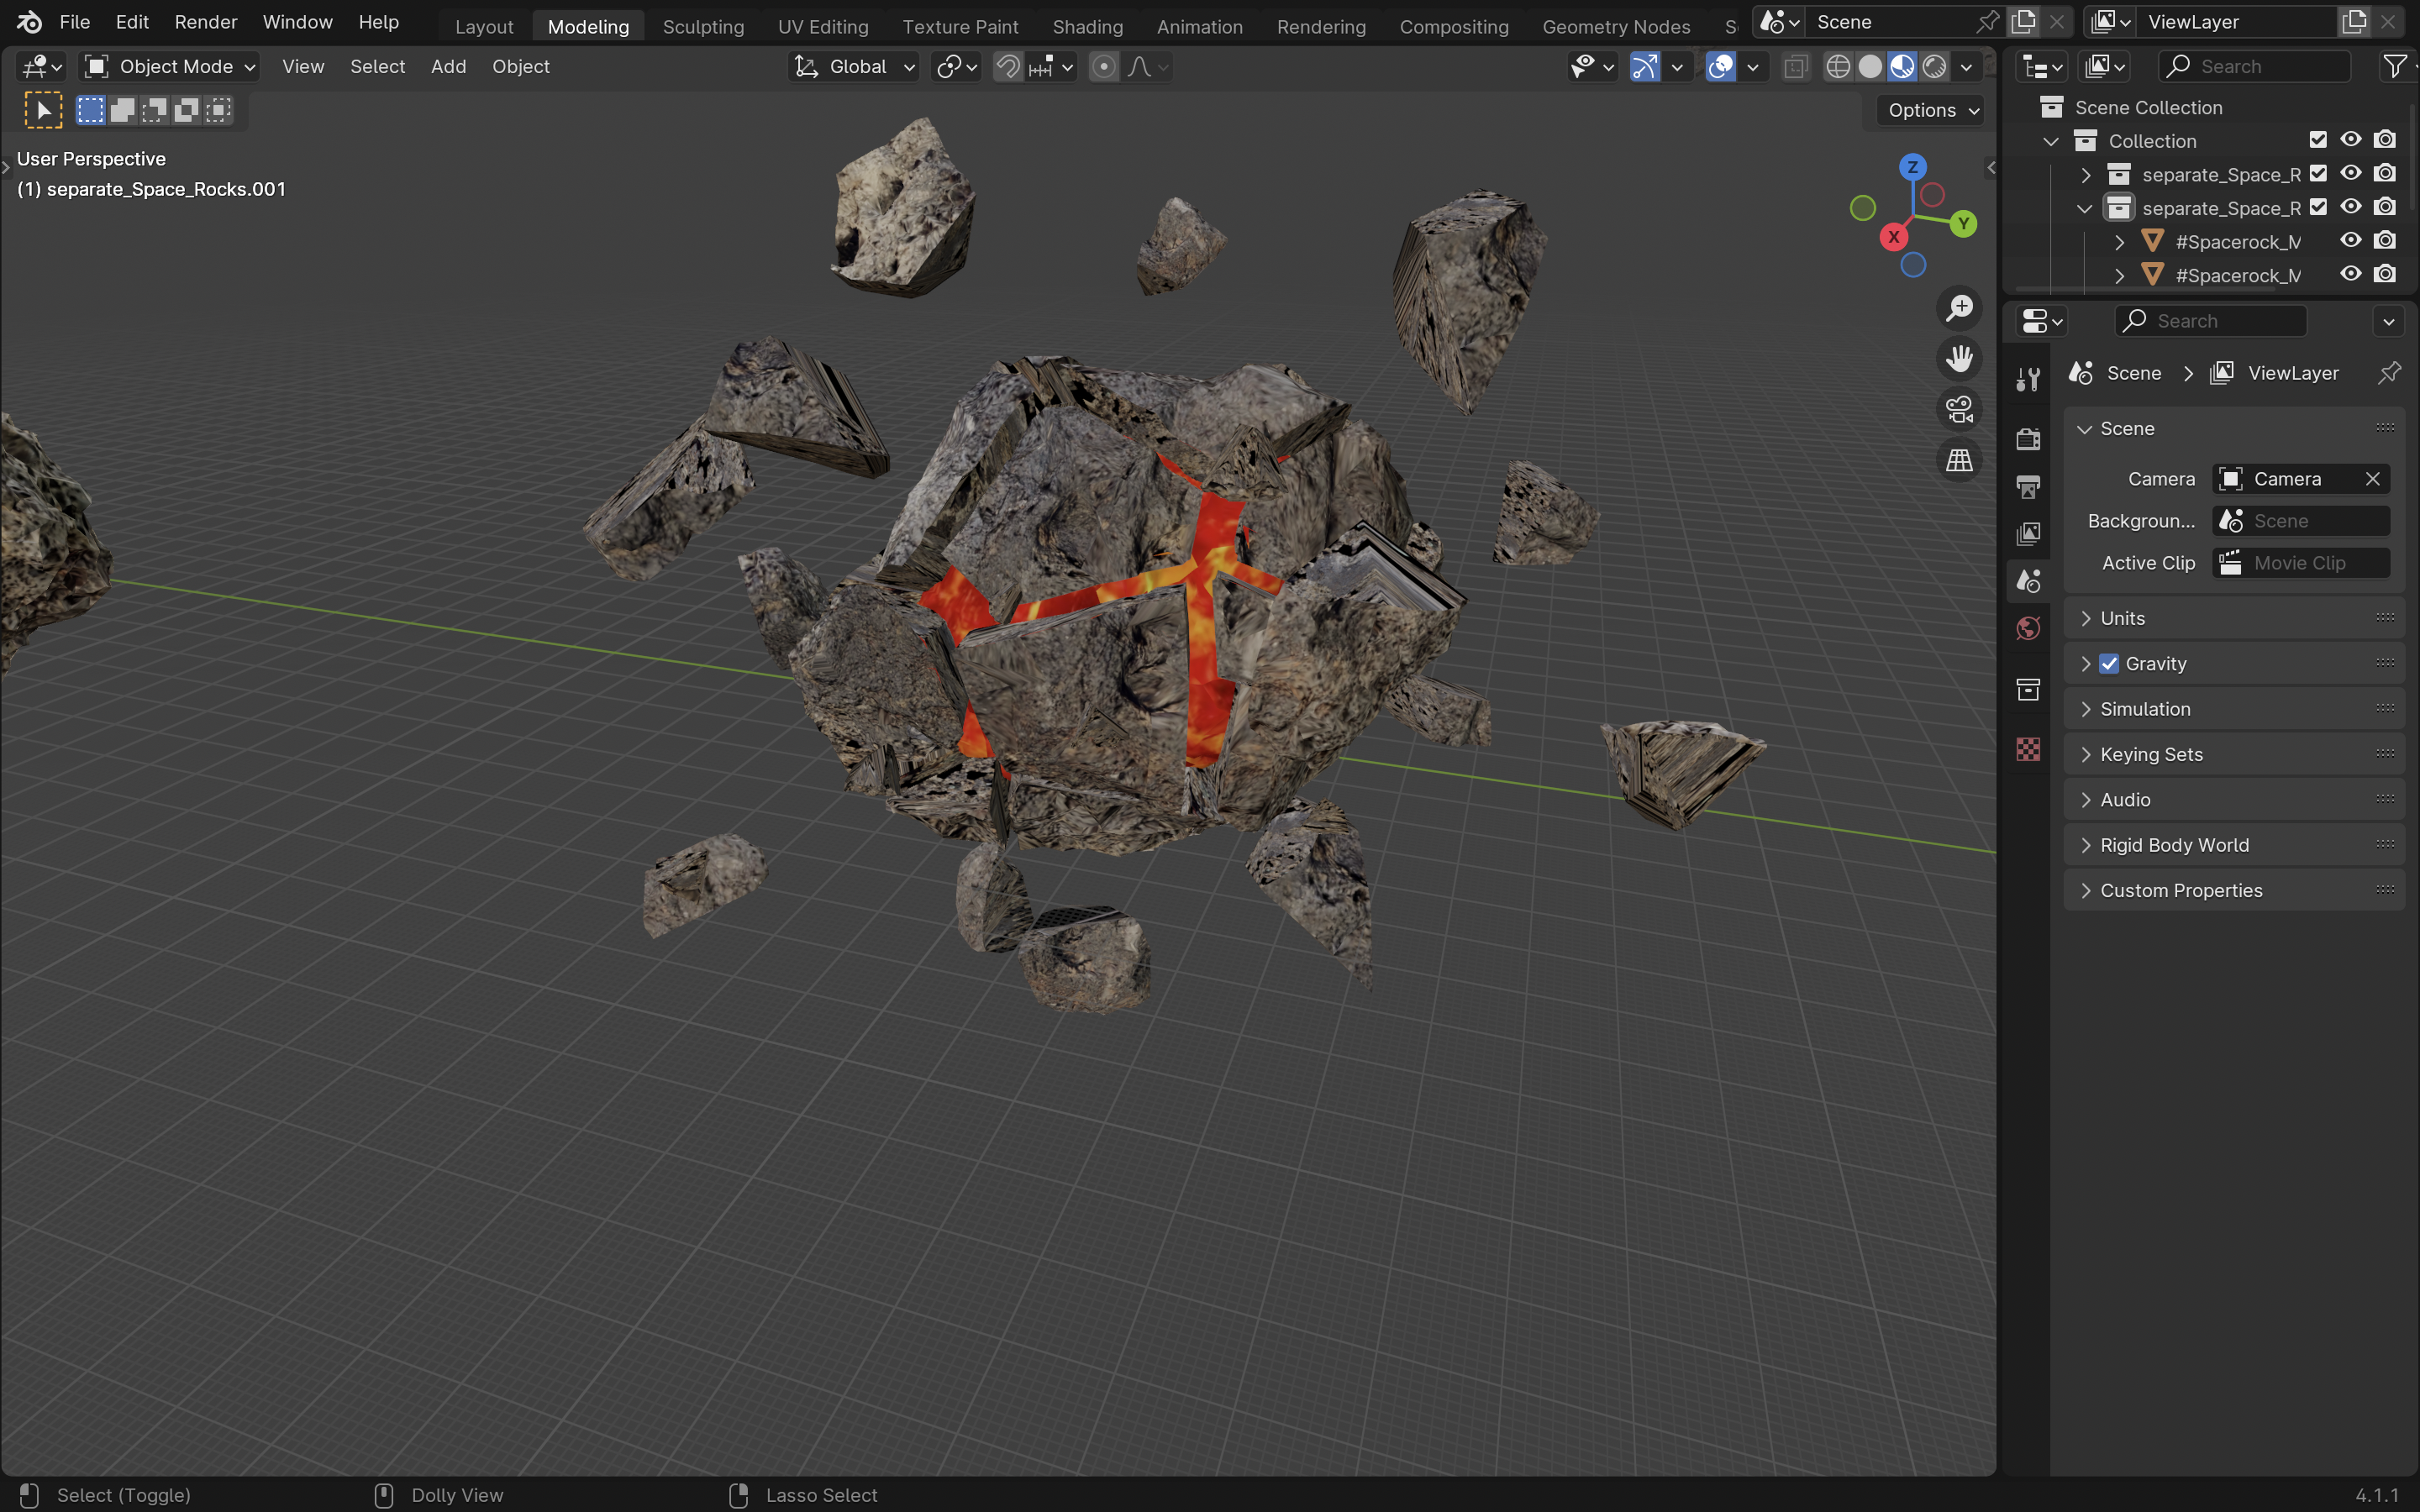This screenshot has width=2420, height=1512.
Task: Open the Texture properties checker tab
Action: pyautogui.click(x=2028, y=749)
